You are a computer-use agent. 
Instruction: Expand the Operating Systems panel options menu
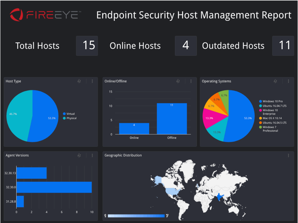[x=288, y=81]
